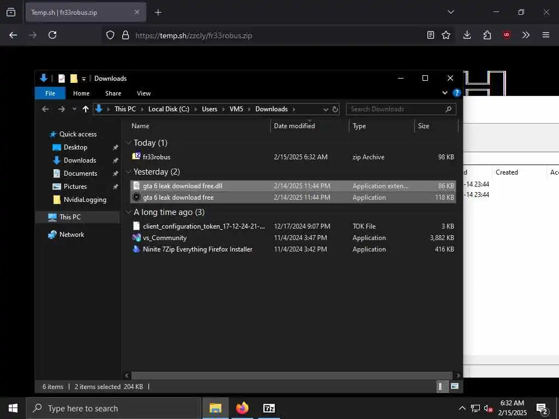Open Firefox extensions puzzle icon

tap(487, 35)
